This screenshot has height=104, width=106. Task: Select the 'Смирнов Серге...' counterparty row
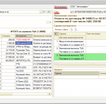click(24, 85)
